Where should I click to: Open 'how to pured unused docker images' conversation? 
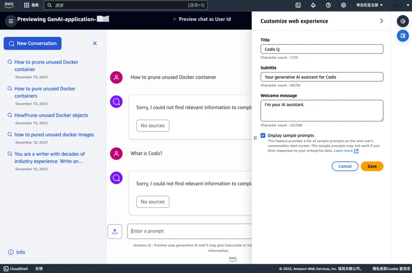point(54,134)
